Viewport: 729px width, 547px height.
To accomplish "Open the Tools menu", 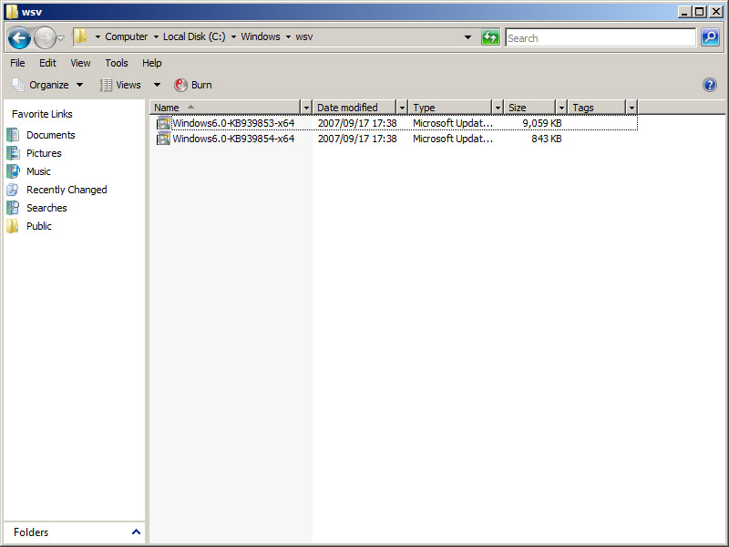I will (x=117, y=63).
